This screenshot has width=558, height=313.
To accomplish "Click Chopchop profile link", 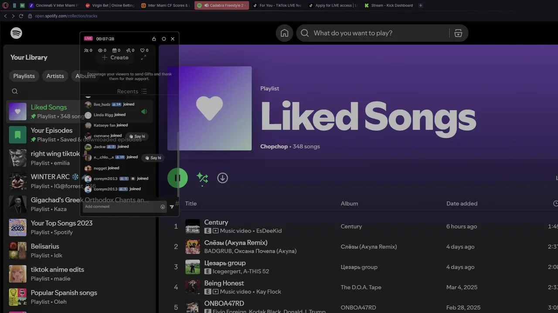I will click(274, 147).
